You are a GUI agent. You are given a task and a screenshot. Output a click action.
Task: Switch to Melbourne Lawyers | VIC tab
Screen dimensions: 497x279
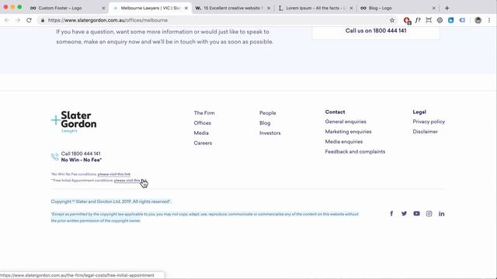click(151, 8)
